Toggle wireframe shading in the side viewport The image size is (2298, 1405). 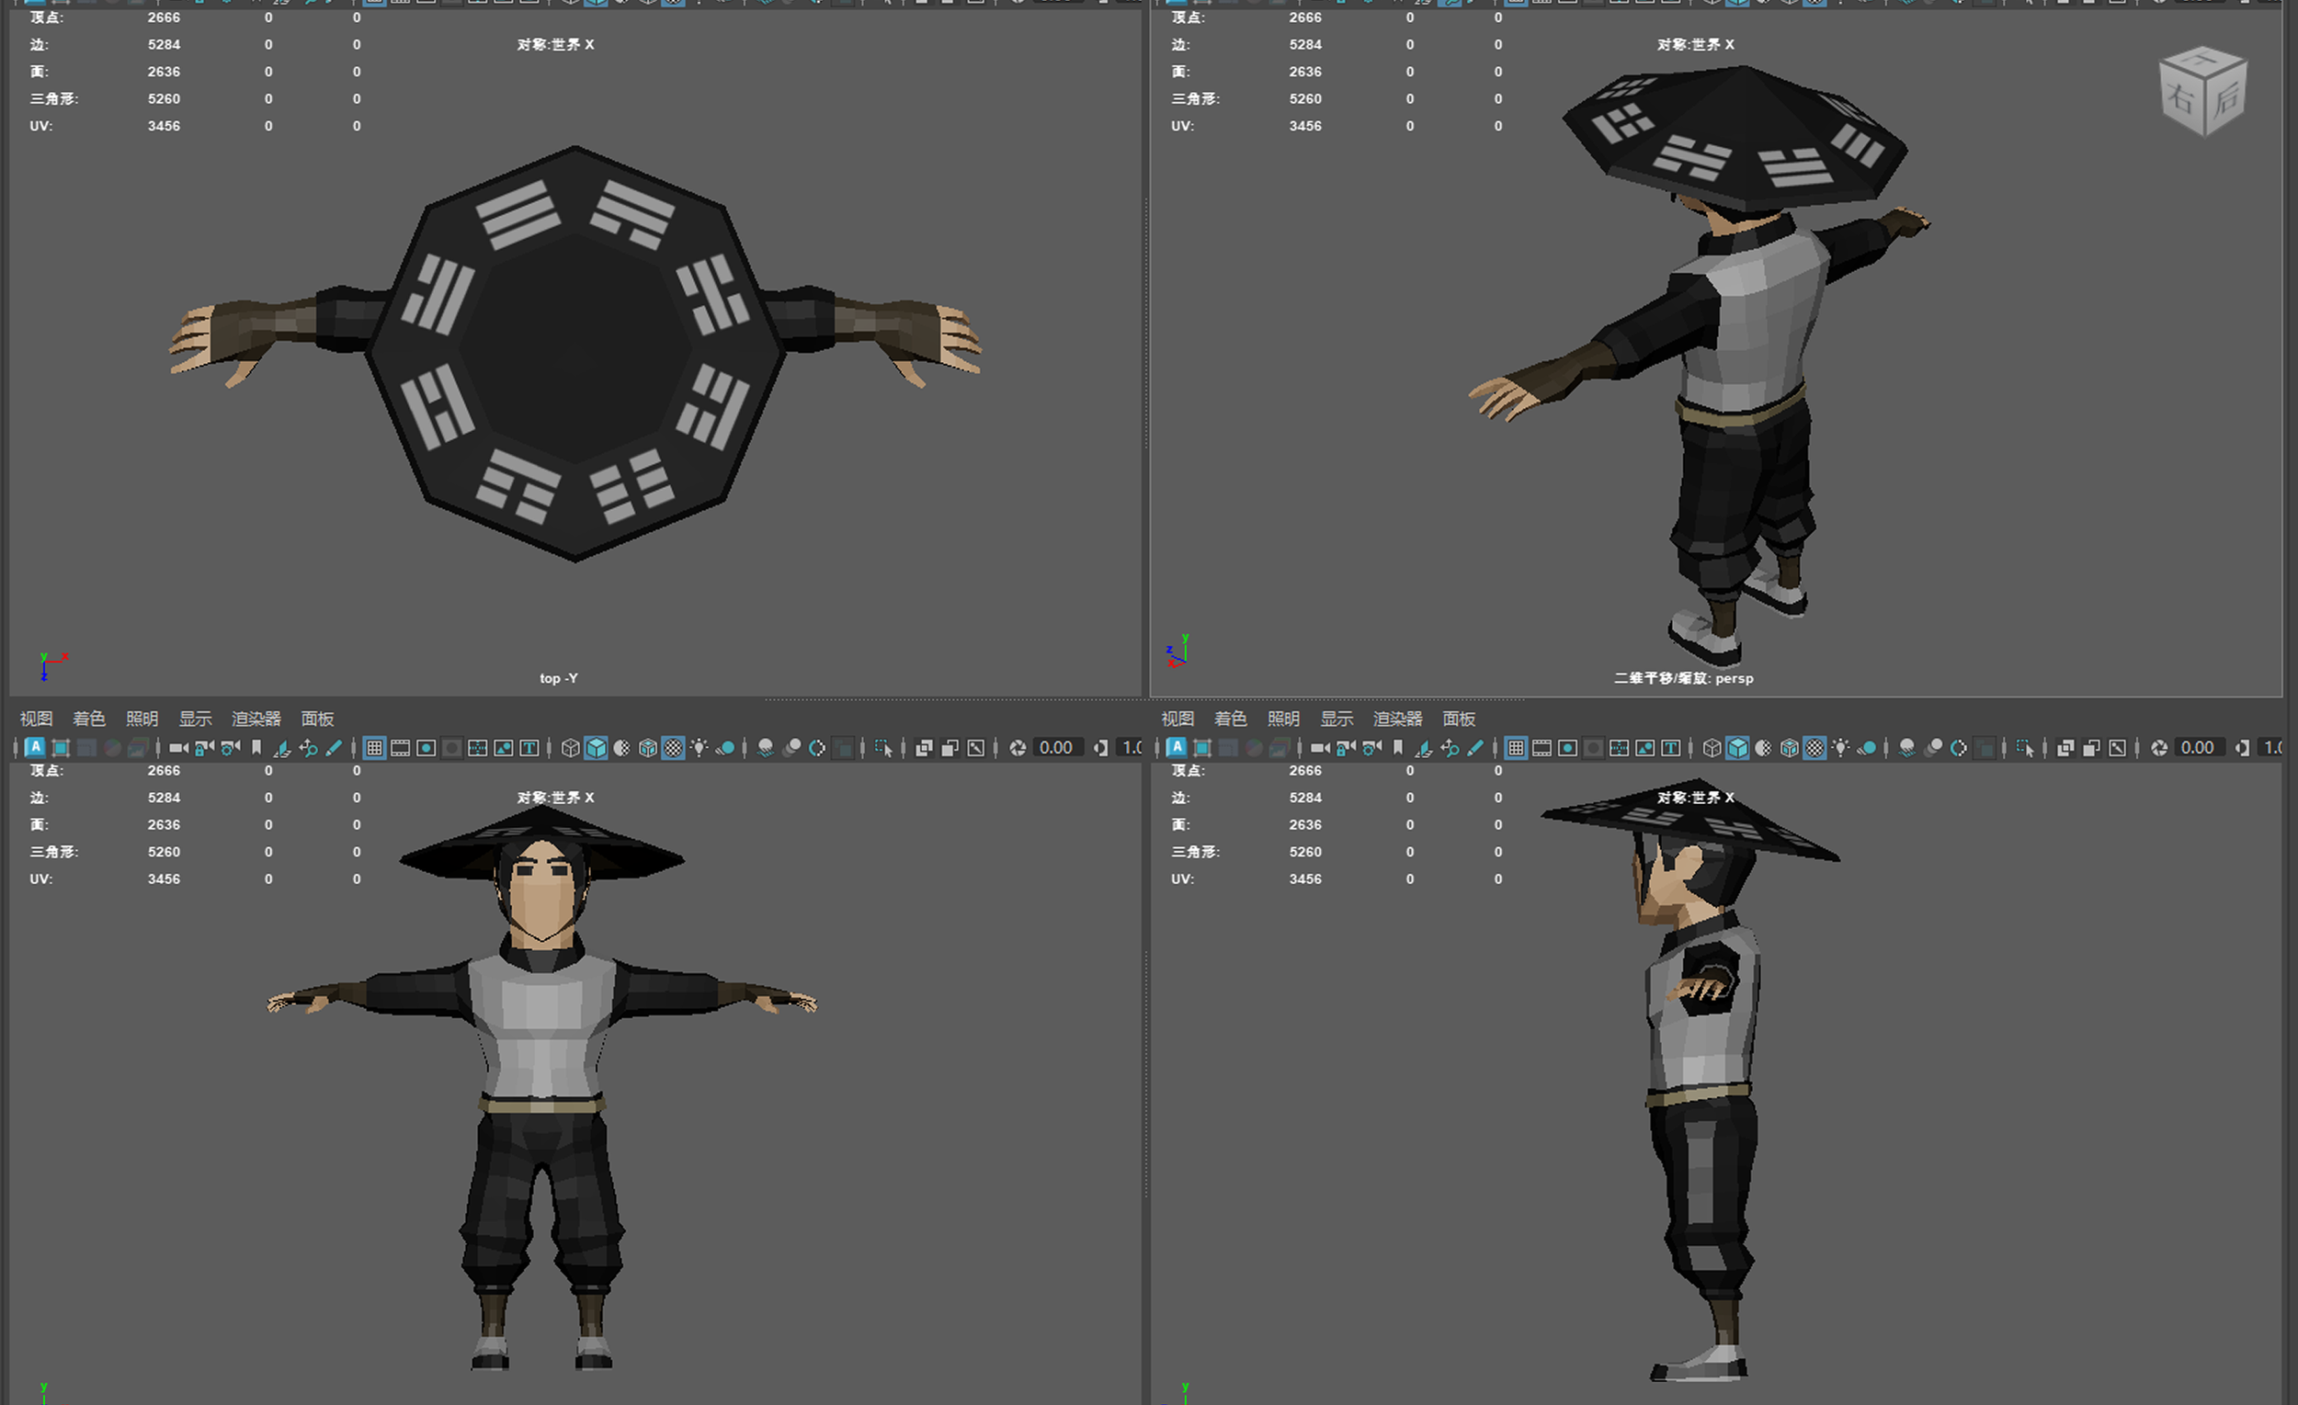1712,748
